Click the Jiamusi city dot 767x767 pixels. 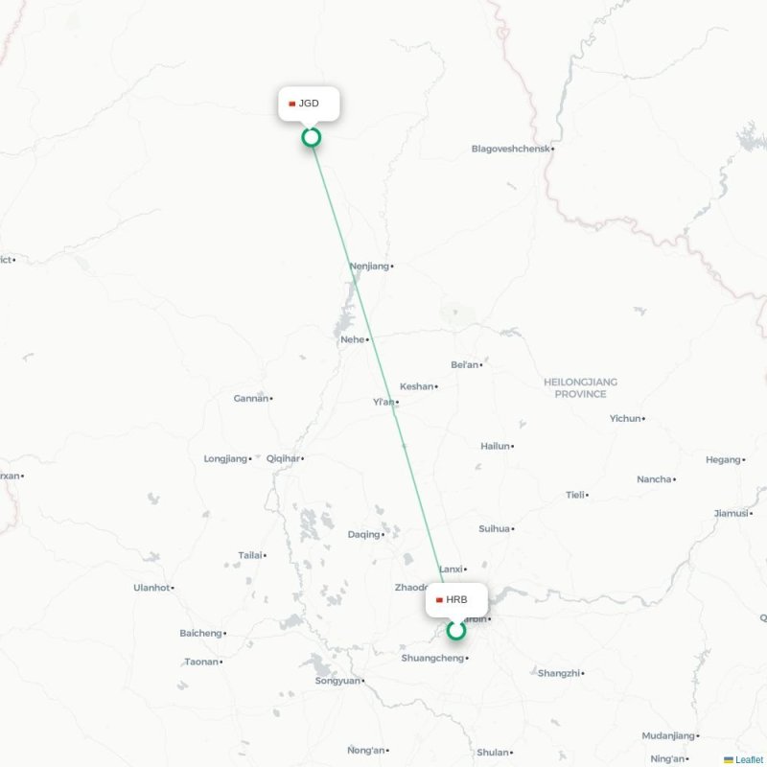752,514
